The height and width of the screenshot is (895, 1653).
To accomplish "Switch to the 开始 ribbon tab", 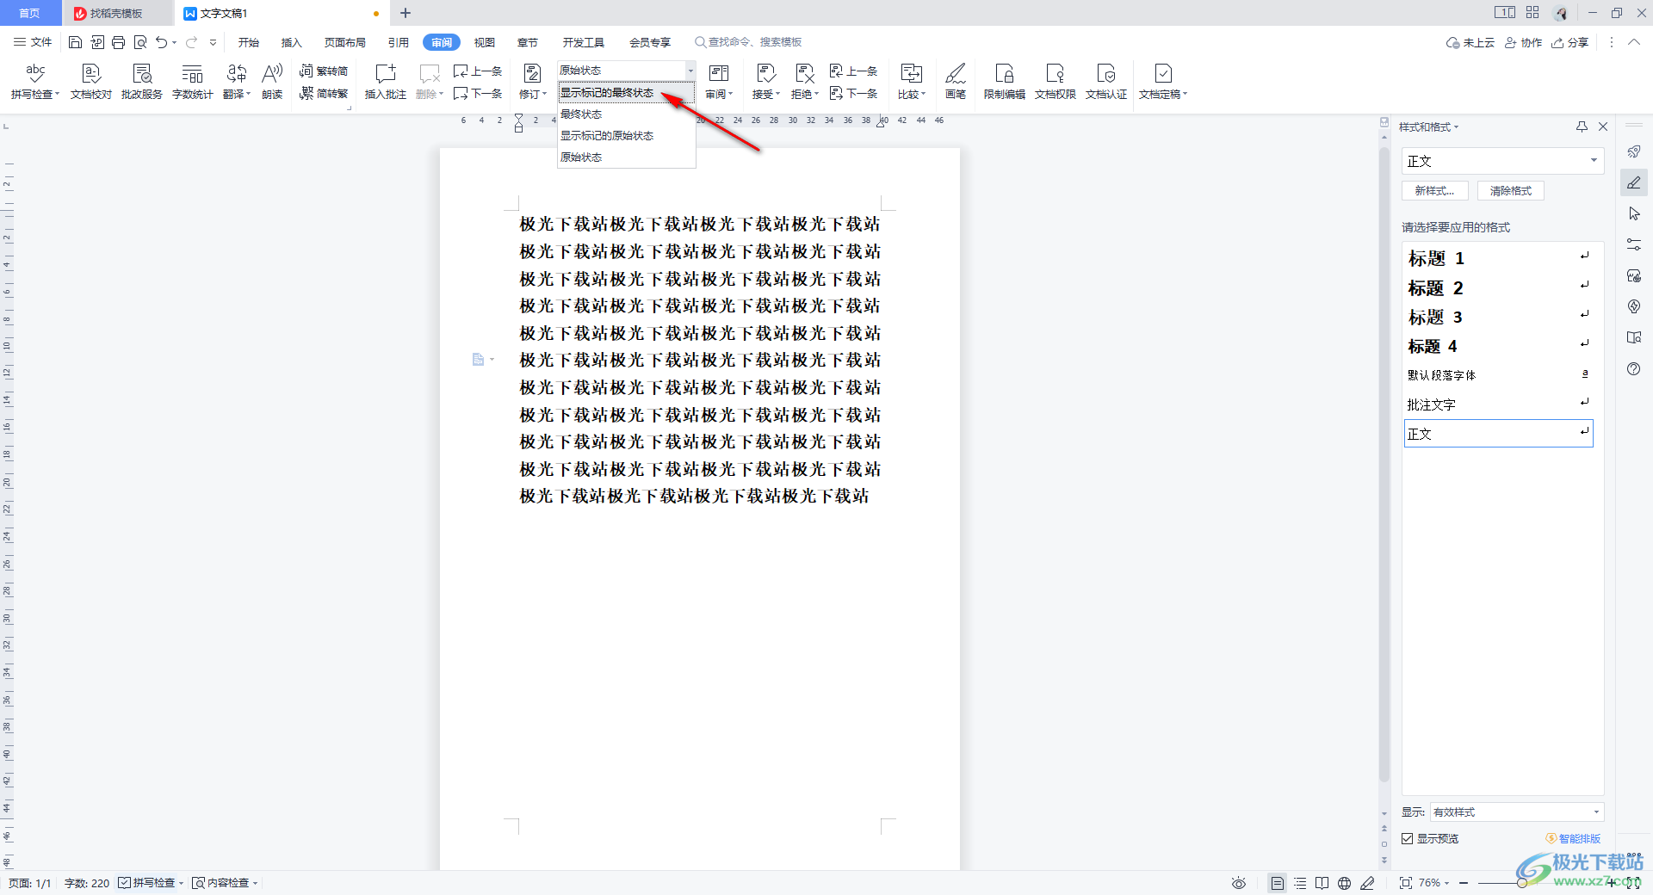I will pyautogui.click(x=249, y=42).
